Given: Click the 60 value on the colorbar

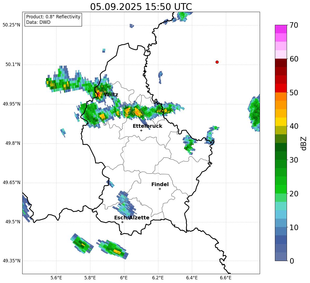Looking at the screenshot, I should tap(294, 59).
